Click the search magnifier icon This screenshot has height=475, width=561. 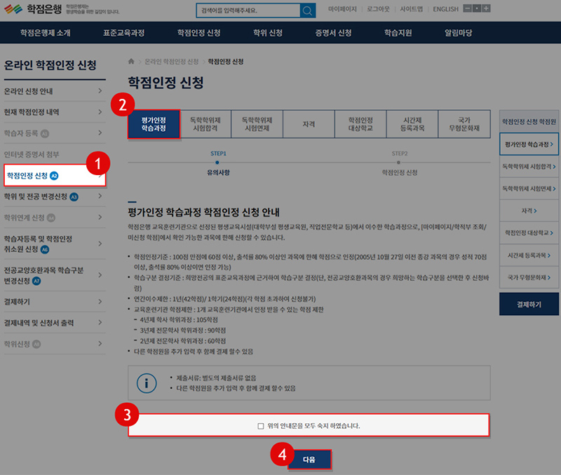click(307, 11)
